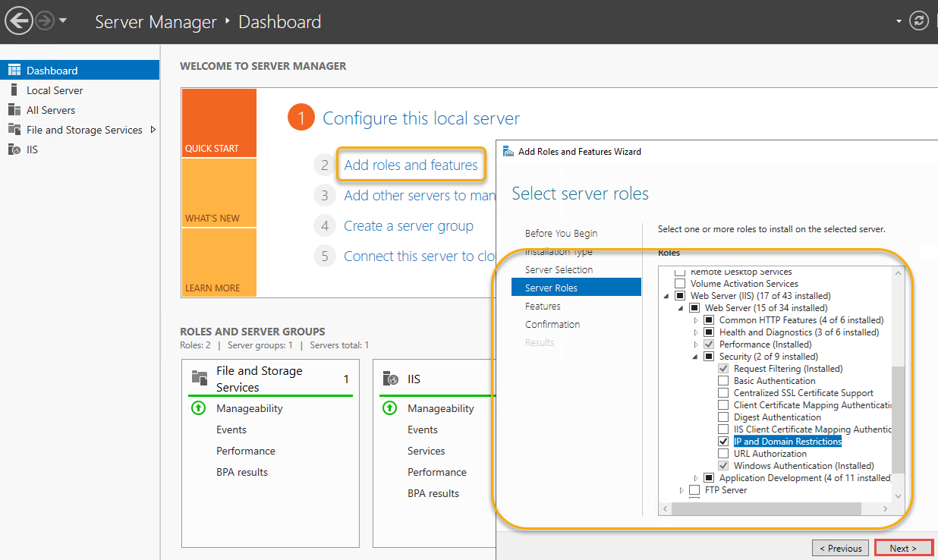The height and width of the screenshot is (560, 938).
Task: Click the back arrow navigation icon
Action: [18, 21]
